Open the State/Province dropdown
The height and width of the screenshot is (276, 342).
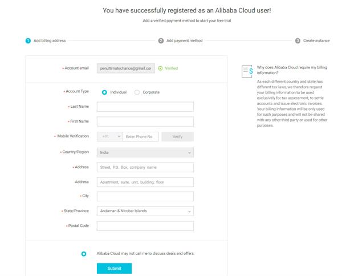click(x=145, y=211)
